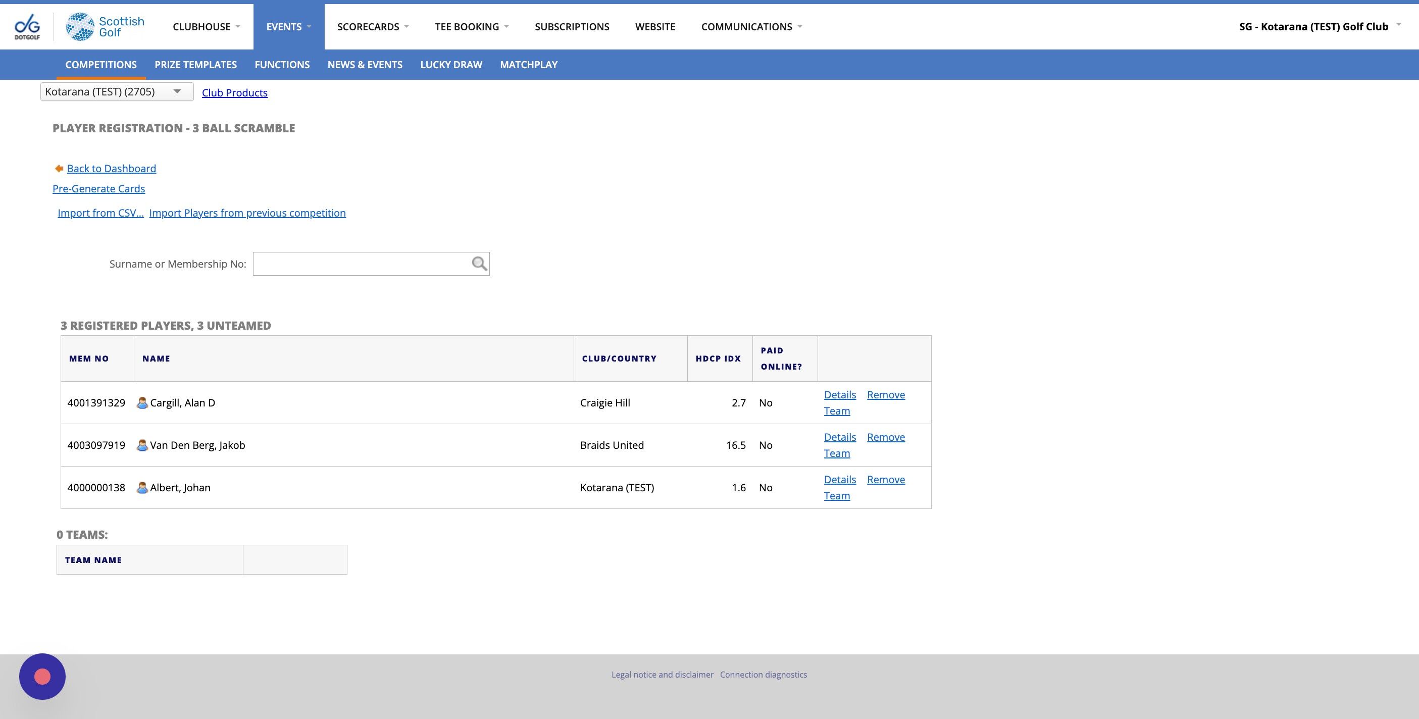
Task: Click the round record button widget
Action: pos(42,676)
